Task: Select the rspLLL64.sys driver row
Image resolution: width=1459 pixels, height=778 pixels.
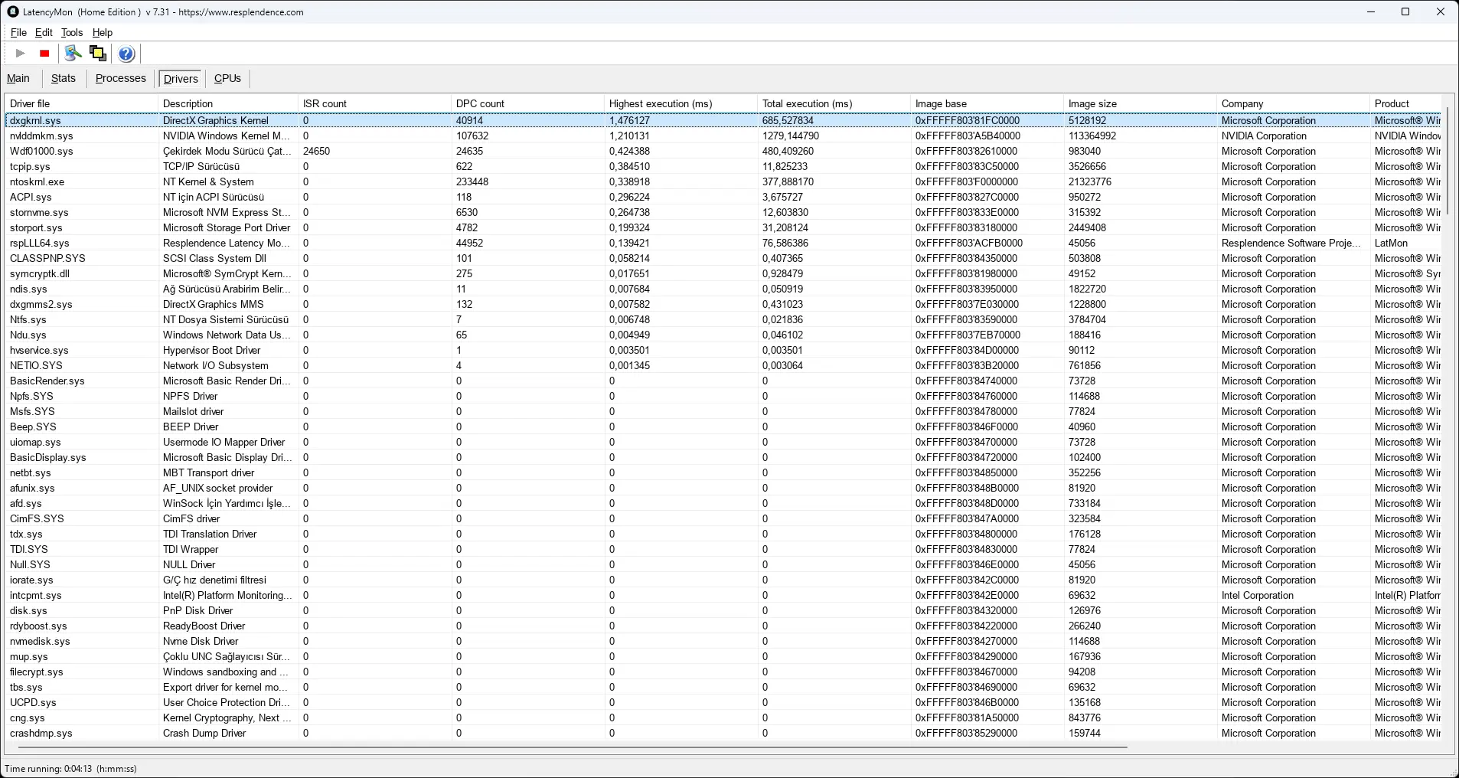Action: [723, 243]
